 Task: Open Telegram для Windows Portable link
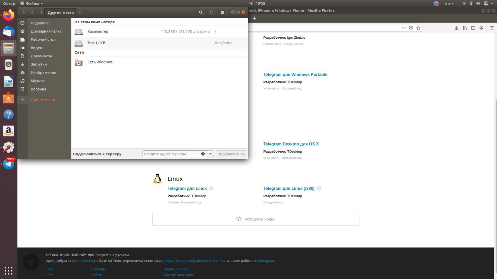(x=295, y=74)
